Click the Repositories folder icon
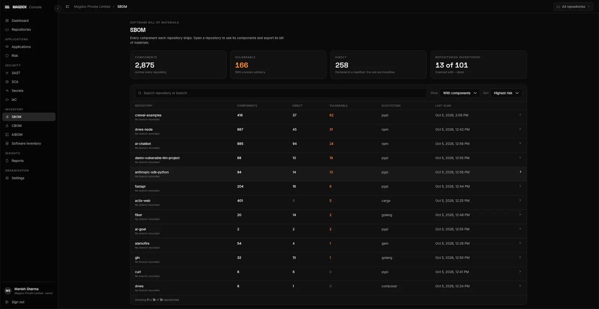Screen dimensions: 599x309 pyautogui.click(x=7, y=30)
